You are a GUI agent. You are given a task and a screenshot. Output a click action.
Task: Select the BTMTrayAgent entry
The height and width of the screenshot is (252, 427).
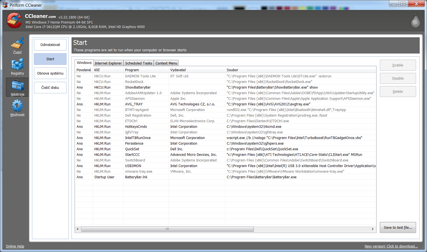(x=226, y=110)
